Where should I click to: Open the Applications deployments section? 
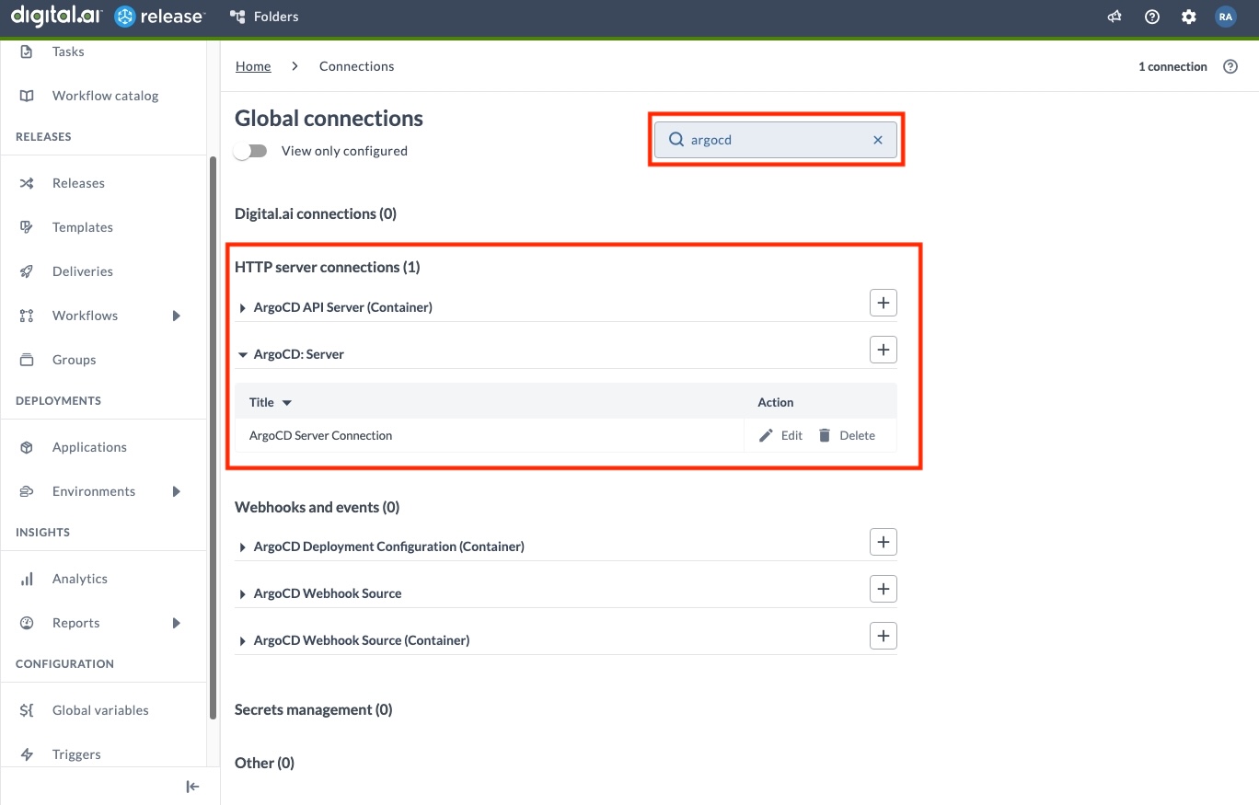coord(88,446)
